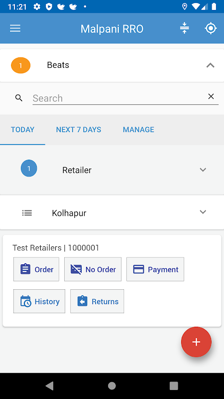Image resolution: width=224 pixels, height=399 pixels.
Task: Tap the Retailer section label
Action: pos(77,170)
